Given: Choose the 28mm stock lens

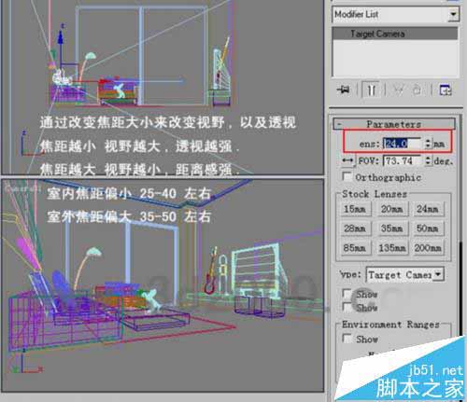Looking at the screenshot, I should point(355,229).
